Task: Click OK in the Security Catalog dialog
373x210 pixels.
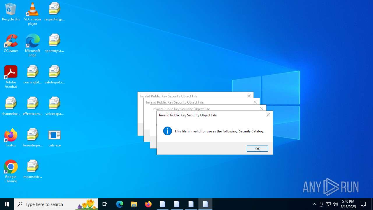Action: (x=257, y=149)
